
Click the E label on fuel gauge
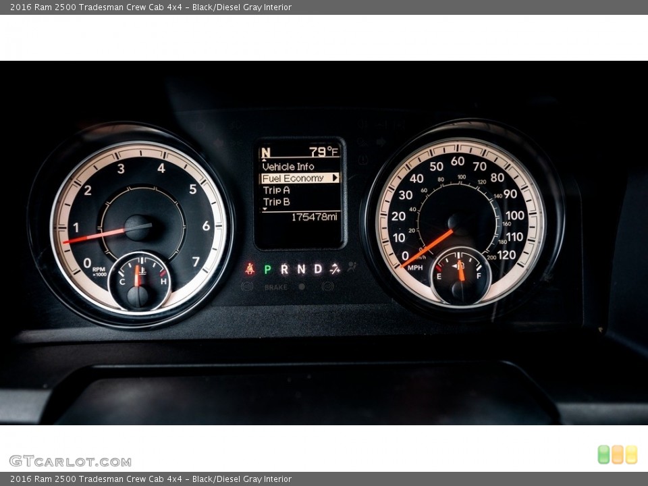click(439, 277)
